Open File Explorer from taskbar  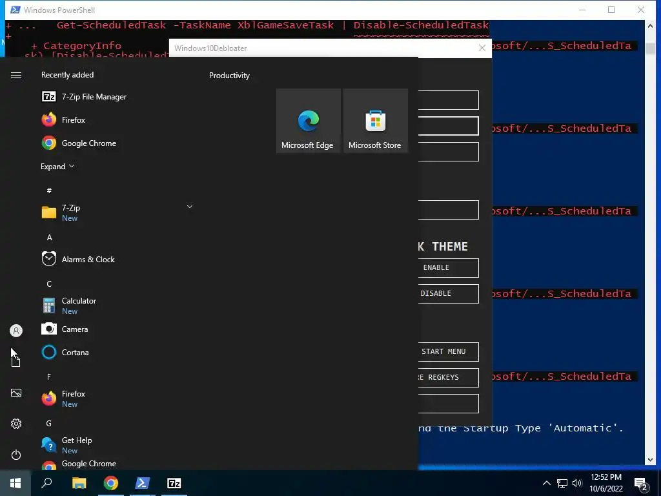tap(79, 483)
